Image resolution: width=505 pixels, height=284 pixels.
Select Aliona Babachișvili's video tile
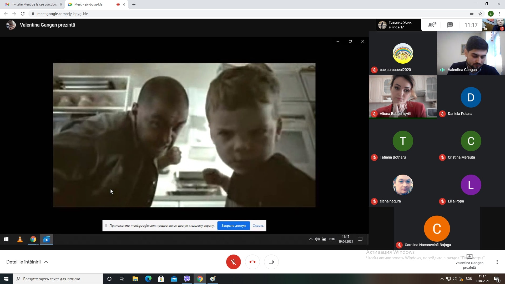(402, 97)
